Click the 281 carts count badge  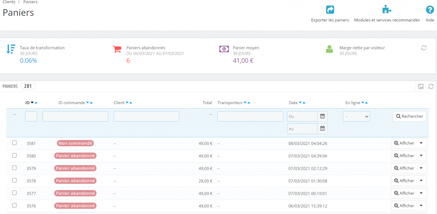coord(28,86)
